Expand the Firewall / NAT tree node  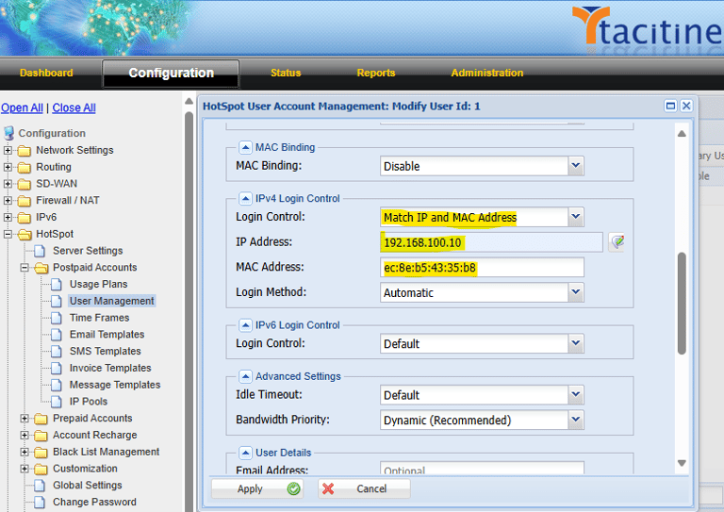pyautogui.click(x=8, y=200)
